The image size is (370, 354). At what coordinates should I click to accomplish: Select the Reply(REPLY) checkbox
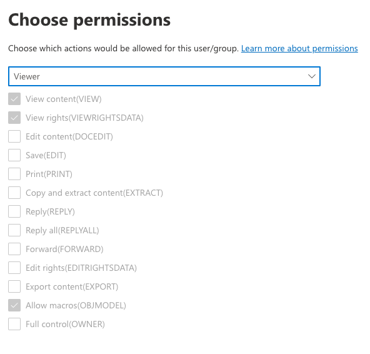[x=14, y=211]
